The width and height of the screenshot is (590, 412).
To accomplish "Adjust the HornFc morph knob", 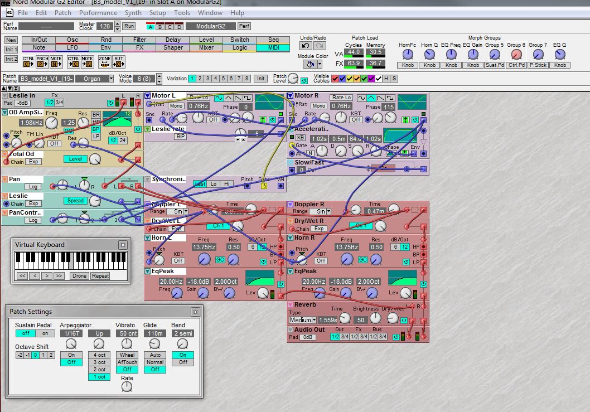I will 408,55.
